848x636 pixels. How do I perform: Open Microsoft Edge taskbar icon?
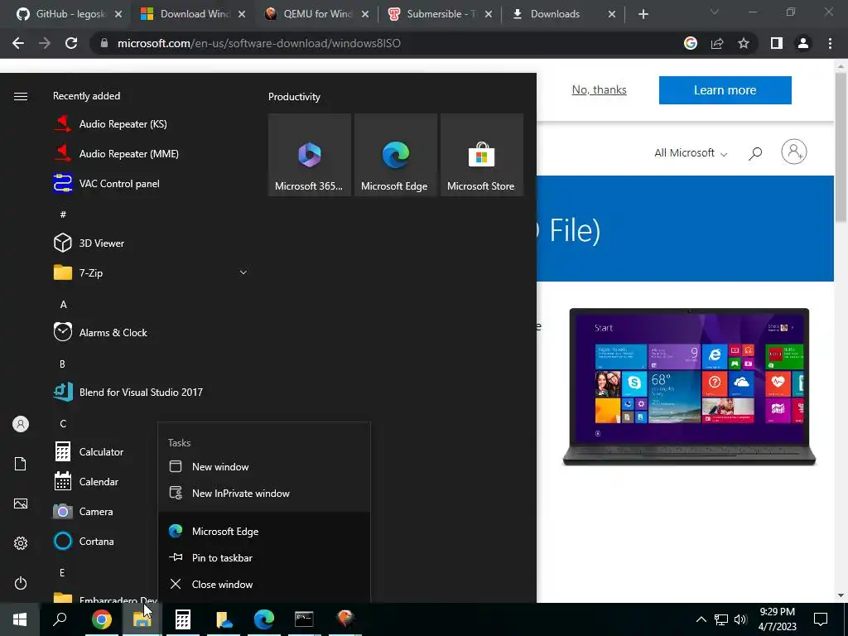pyautogui.click(x=263, y=619)
